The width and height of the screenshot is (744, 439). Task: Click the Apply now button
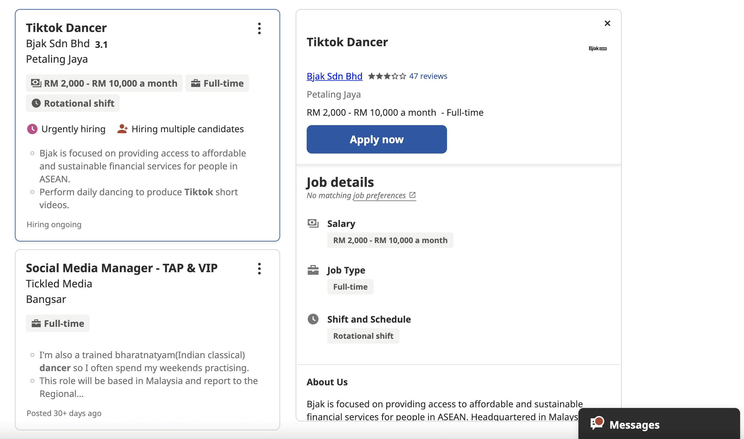coord(377,139)
